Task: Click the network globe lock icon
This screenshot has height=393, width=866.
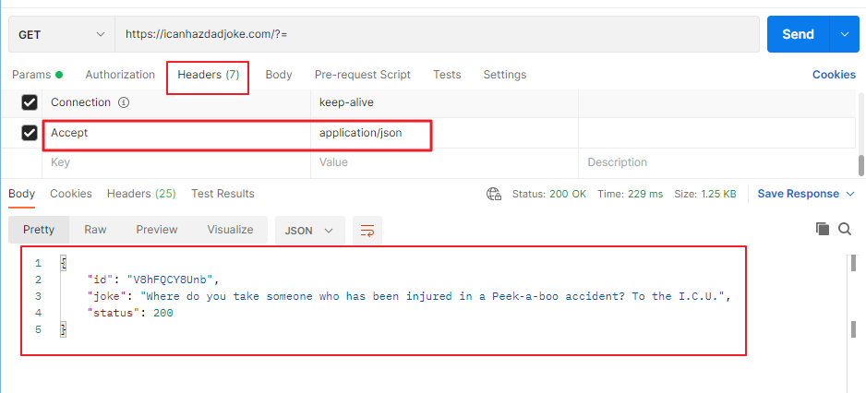Action: (493, 194)
